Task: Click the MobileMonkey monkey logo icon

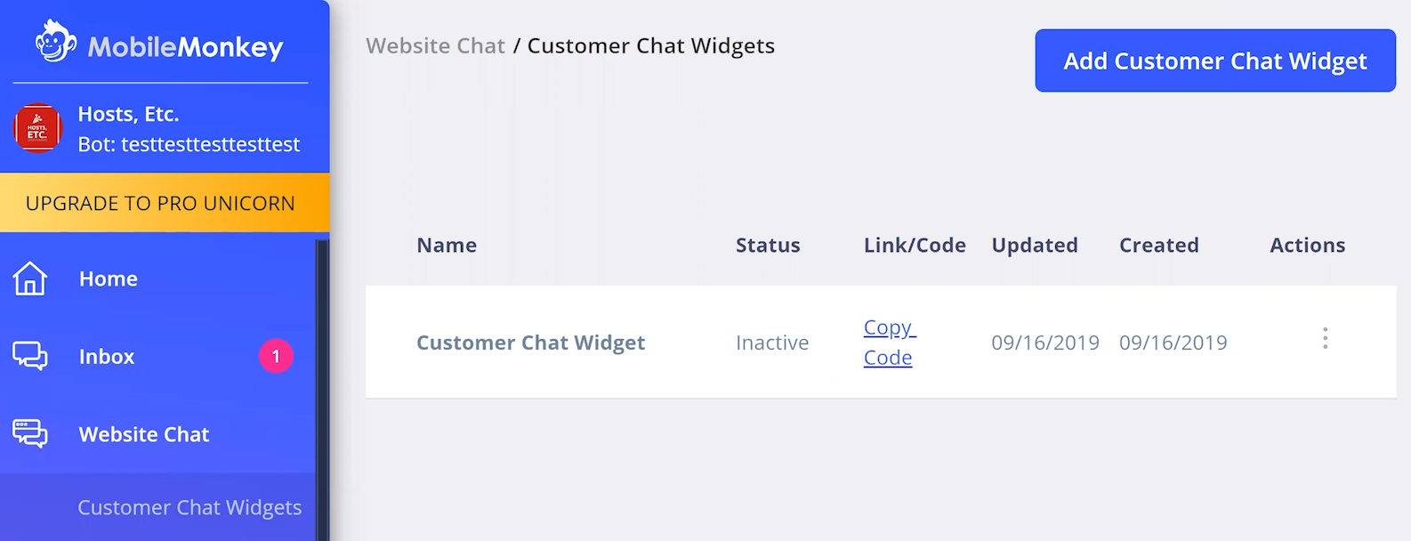Action: pos(55,42)
